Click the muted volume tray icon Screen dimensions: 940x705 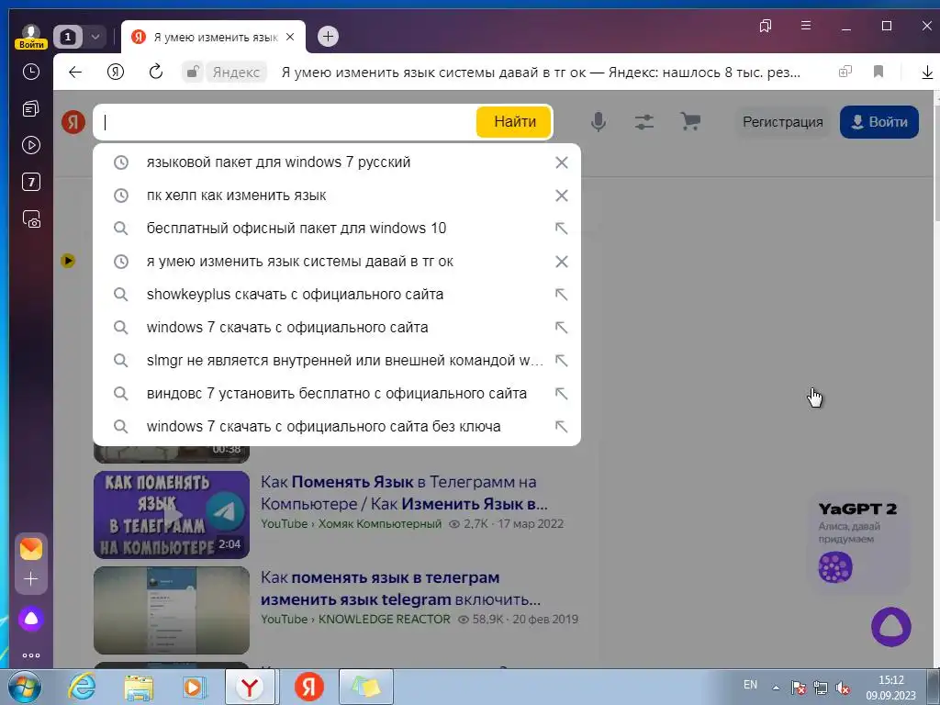point(843,688)
